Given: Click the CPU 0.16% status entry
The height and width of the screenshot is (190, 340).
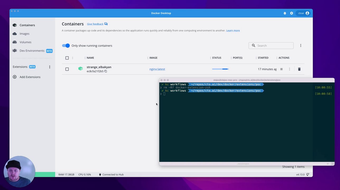Looking at the screenshot, I should (x=84, y=174).
